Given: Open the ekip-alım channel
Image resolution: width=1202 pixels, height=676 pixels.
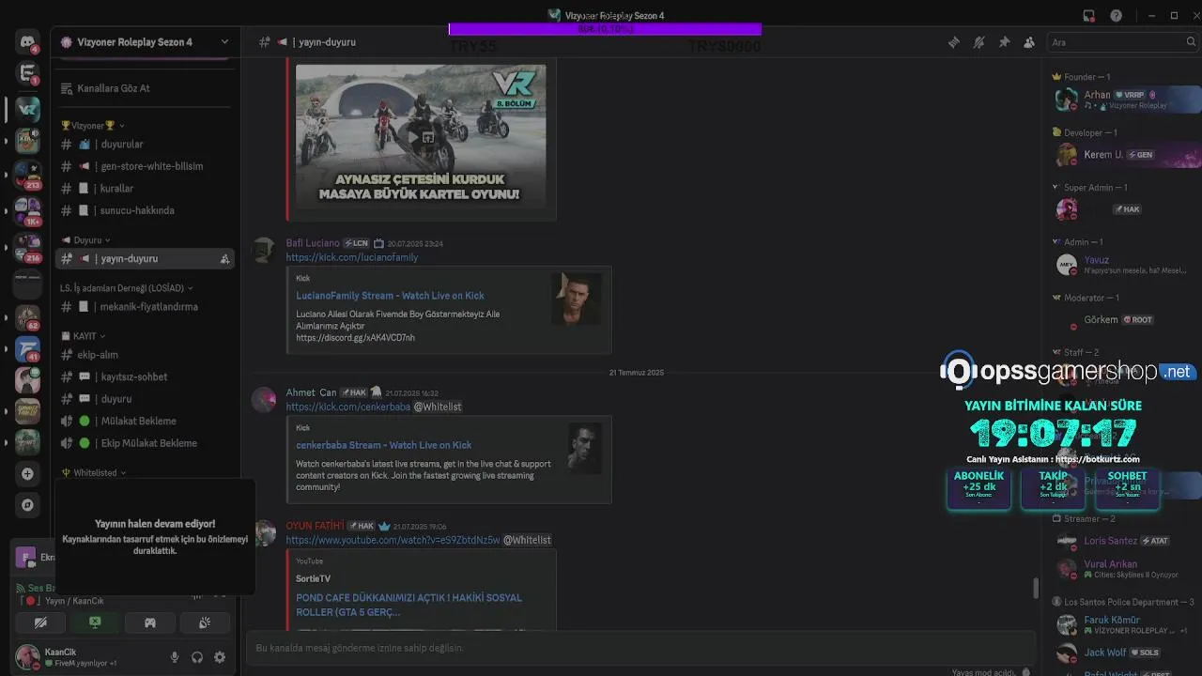Looking at the screenshot, I should tap(145, 355).
